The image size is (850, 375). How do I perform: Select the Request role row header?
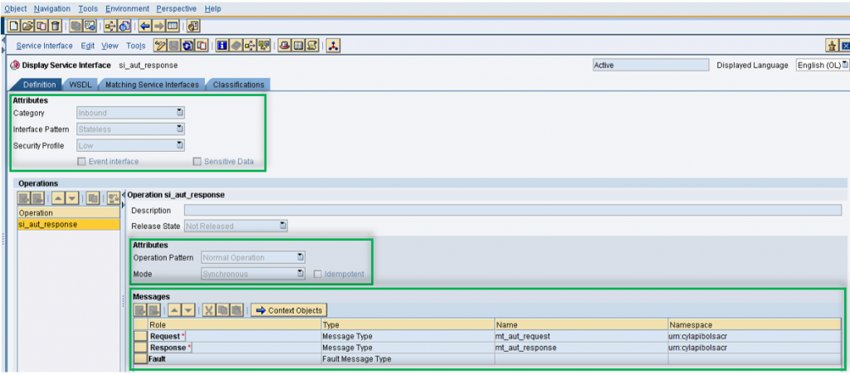(x=140, y=336)
